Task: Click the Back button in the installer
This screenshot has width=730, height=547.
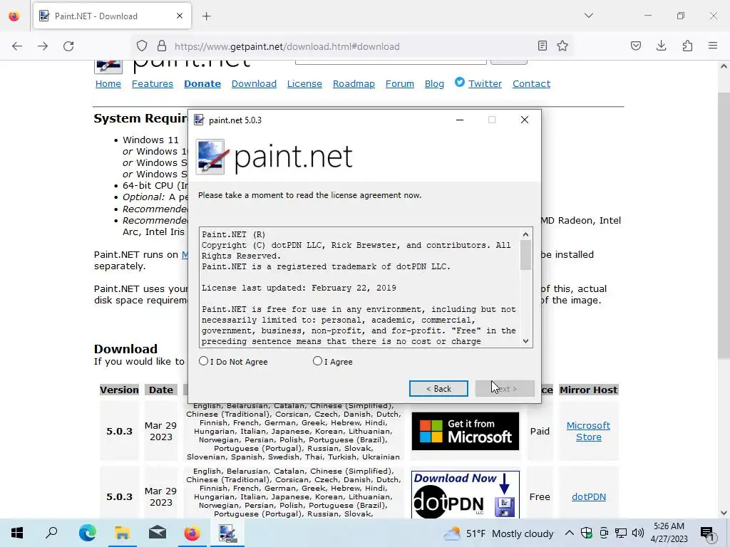Action: click(x=438, y=388)
